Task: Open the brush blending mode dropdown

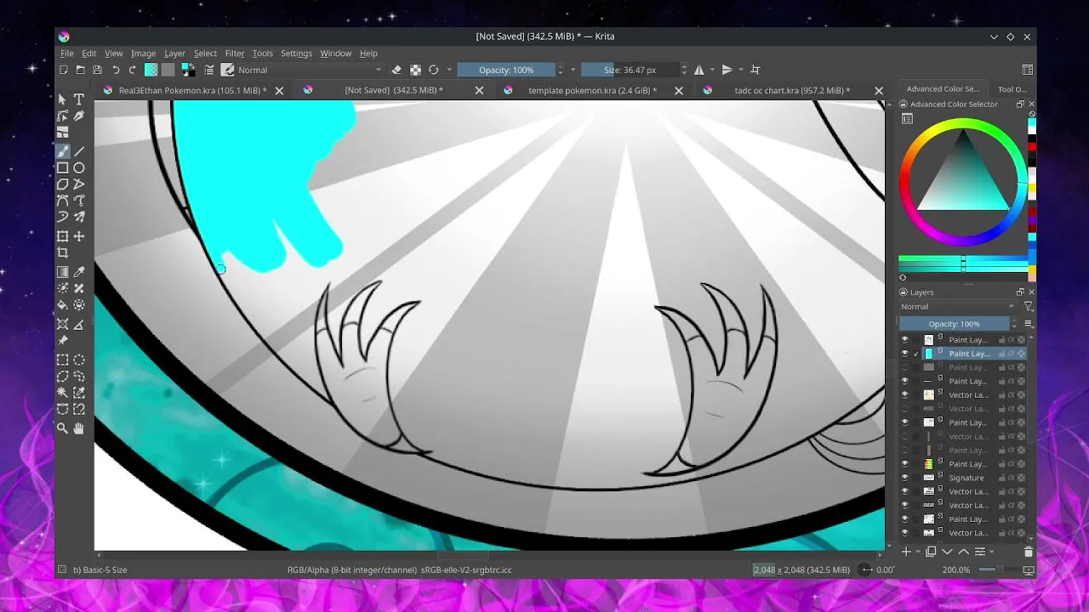Action: pos(310,70)
